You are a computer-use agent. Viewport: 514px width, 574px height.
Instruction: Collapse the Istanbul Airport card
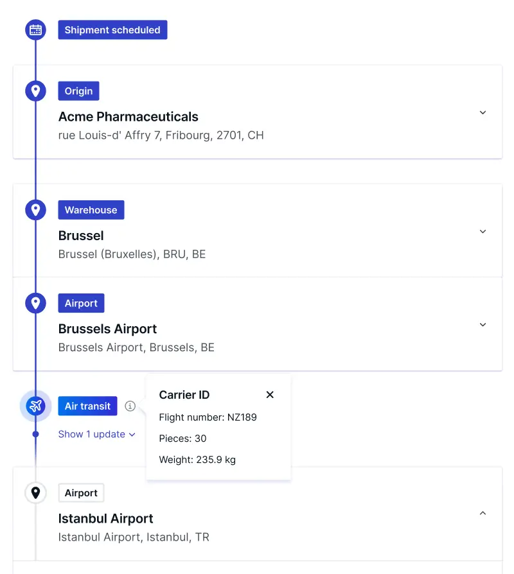click(483, 513)
